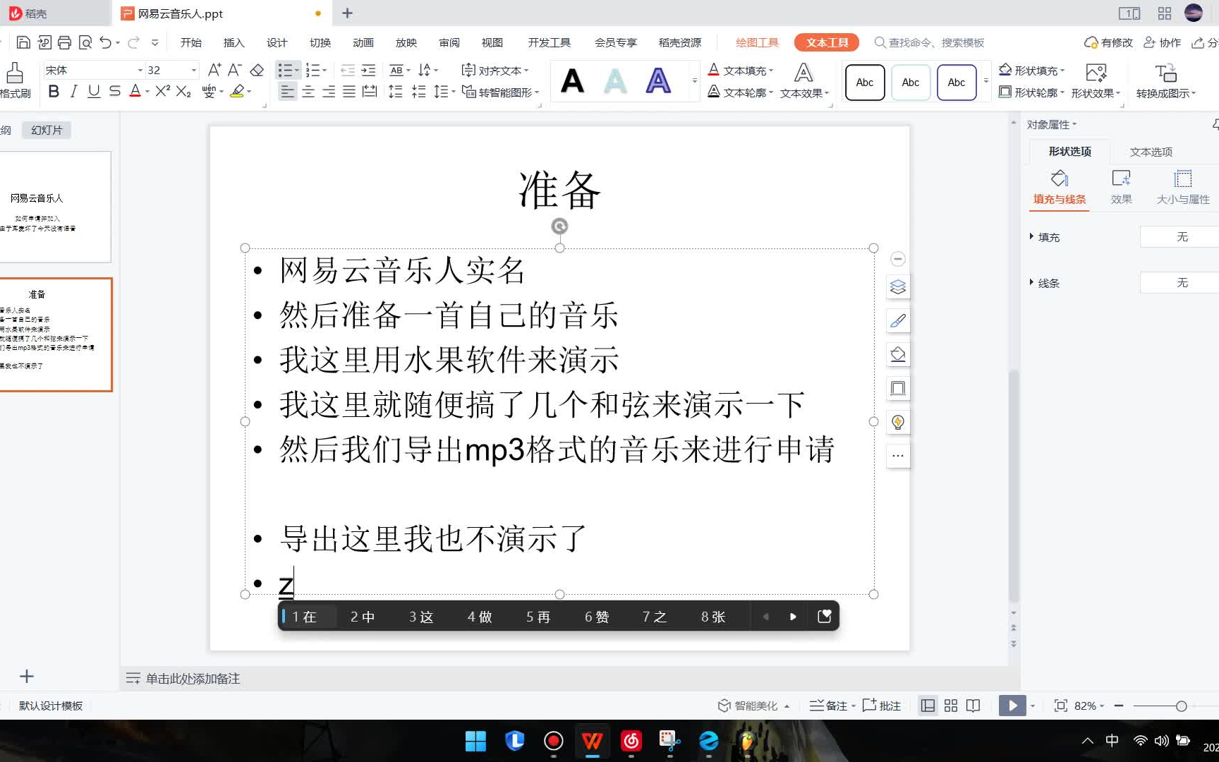Open numbered list dropdown
Image resolution: width=1219 pixels, height=762 pixels.
click(325, 70)
